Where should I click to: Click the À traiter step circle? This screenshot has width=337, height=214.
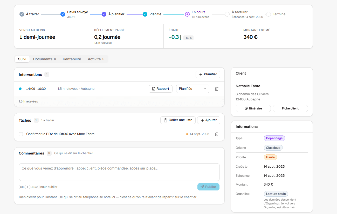(22, 14)
